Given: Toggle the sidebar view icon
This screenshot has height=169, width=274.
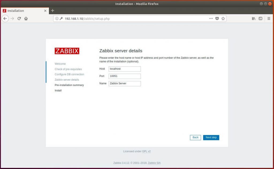Looking at the screenshot, I should click(x=260, y=18).
